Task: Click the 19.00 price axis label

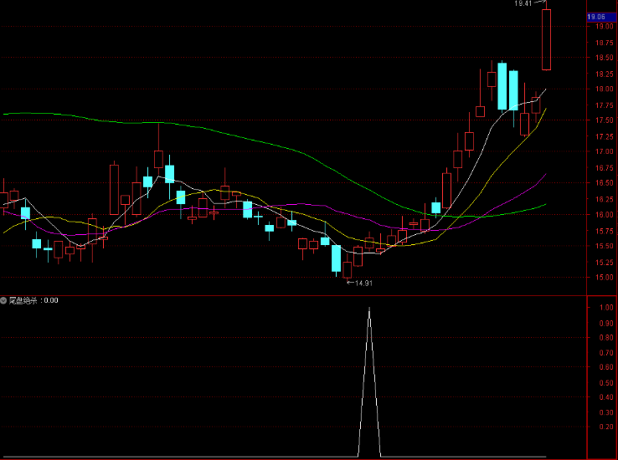Action: tap(605, 27)
